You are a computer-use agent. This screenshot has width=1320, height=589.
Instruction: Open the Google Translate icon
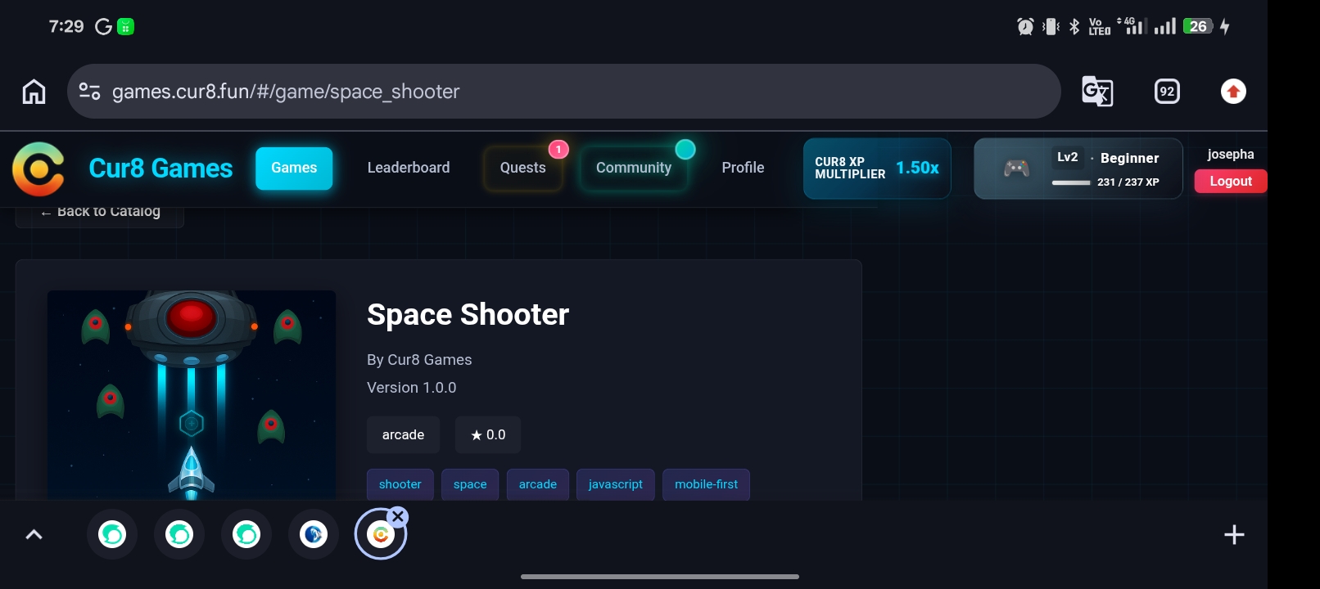(1097, 92)
